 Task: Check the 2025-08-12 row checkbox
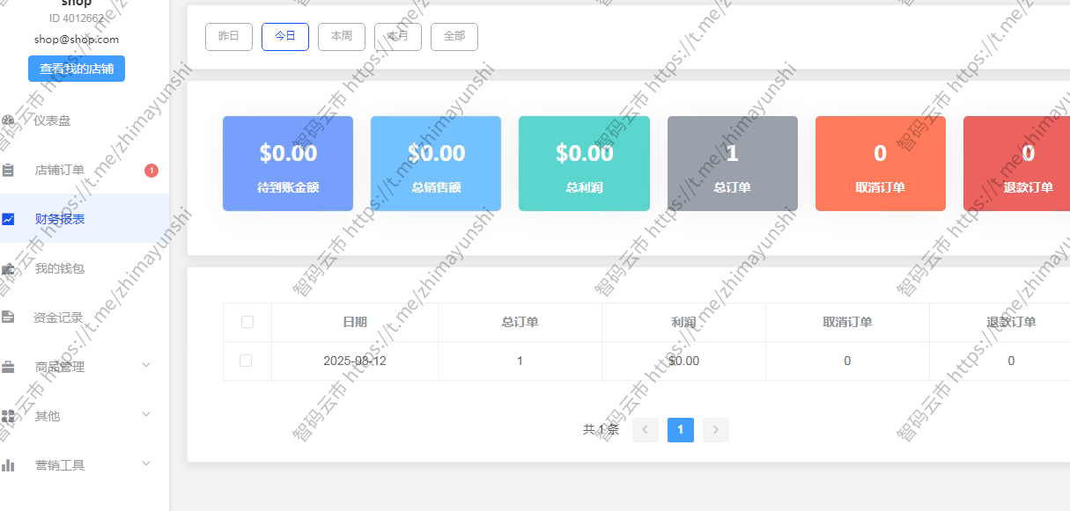point(246,361)
